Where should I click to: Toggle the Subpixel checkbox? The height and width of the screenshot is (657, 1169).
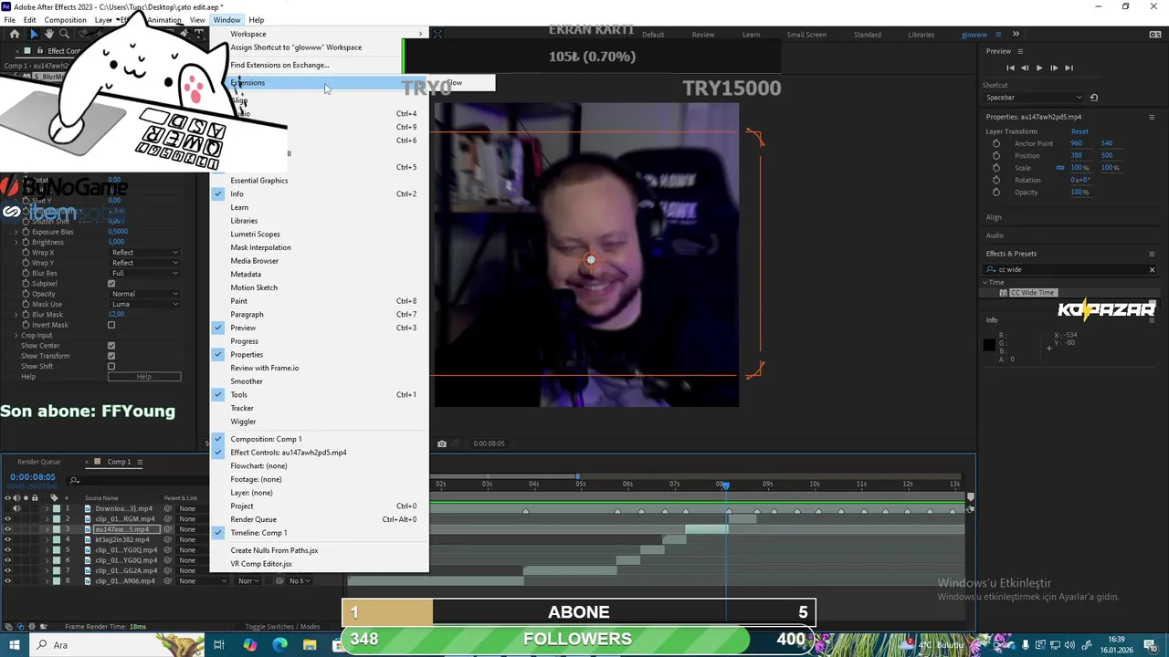coord(111,284)
